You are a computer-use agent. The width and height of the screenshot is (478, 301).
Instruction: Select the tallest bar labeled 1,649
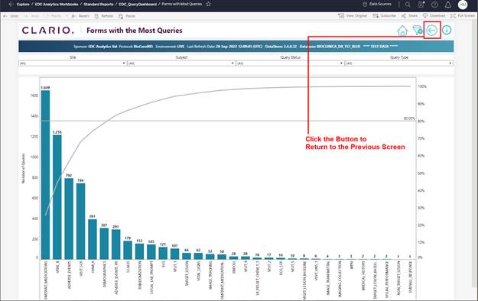pos(45,175)
